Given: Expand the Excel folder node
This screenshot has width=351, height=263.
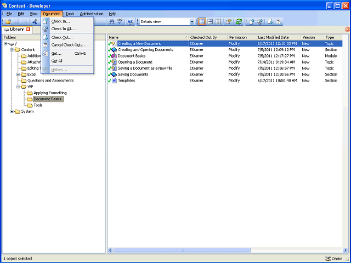Looking at the screenshot, I should tap(18, 75).
